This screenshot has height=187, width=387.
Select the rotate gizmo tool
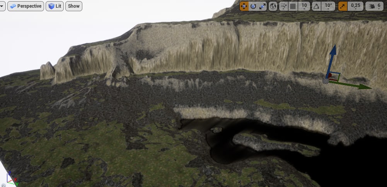(x=253, y=6)
